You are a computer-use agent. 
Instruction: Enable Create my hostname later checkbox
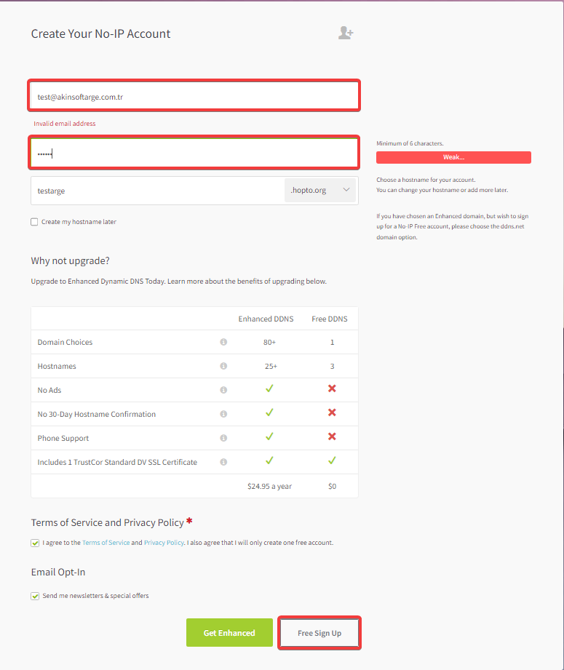click(34, 222)
